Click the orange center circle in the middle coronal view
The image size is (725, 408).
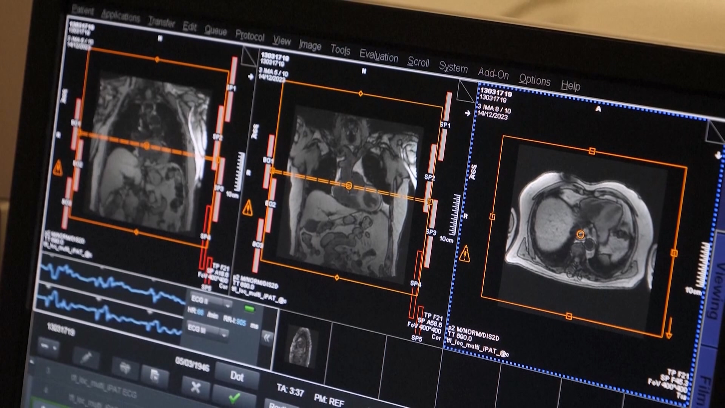click(349, 186)
